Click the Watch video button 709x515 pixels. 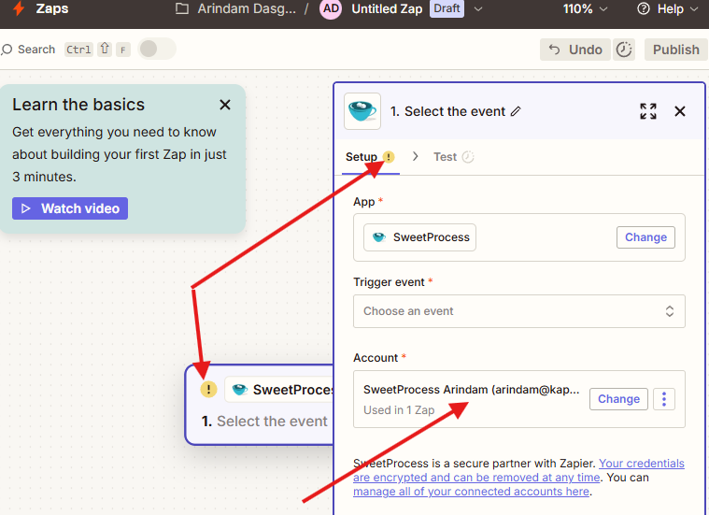pyautogui.click(x=70, y=208)
